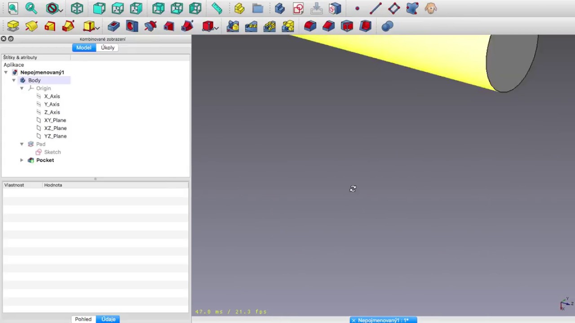The height and width of the screenshot is (323, 575).
Task: Select the Measure distance ruler tool
Action: click(x=217, y=8)
